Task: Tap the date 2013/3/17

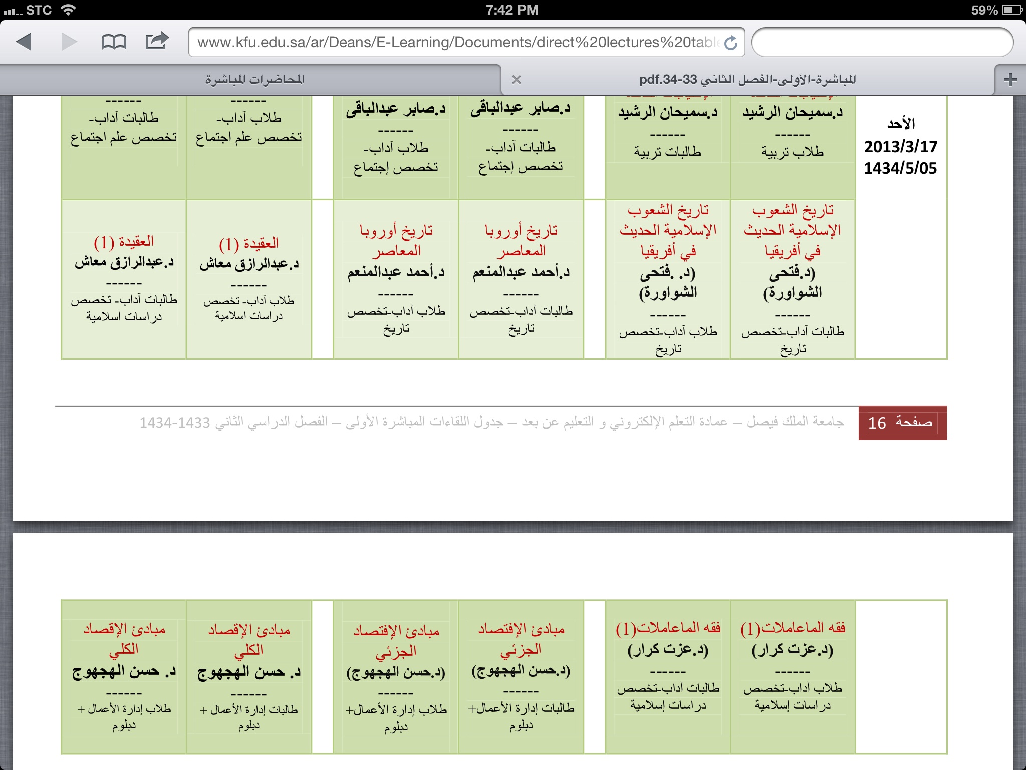Action: click(900, 147)
